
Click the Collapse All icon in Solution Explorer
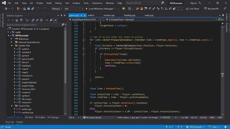tap(37, 20)
